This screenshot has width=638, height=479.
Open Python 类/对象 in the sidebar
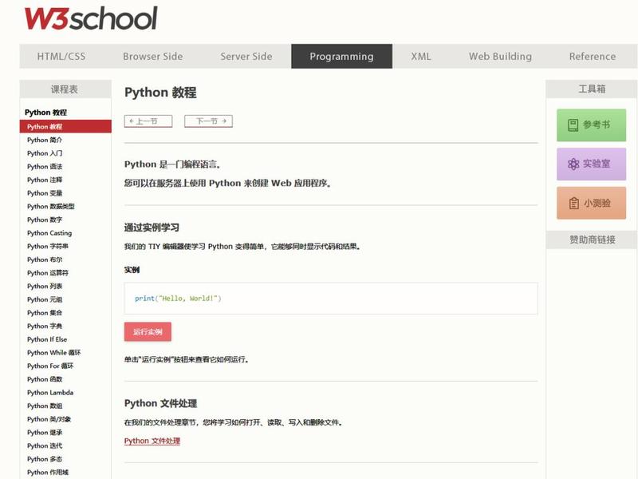tap(49, 419)
